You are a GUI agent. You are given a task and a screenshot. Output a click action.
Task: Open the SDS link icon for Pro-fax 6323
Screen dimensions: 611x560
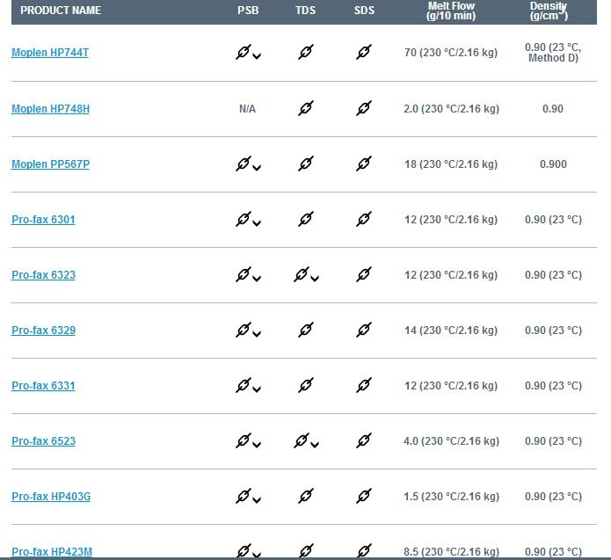click(364, 274)
